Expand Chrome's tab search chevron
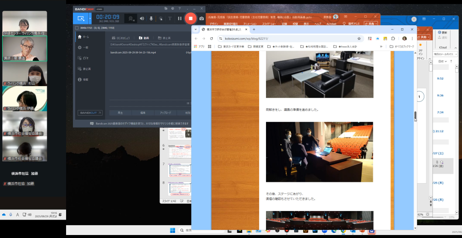Image resolution: width=462 pixels, height=238 pixels. click(196, 30)
